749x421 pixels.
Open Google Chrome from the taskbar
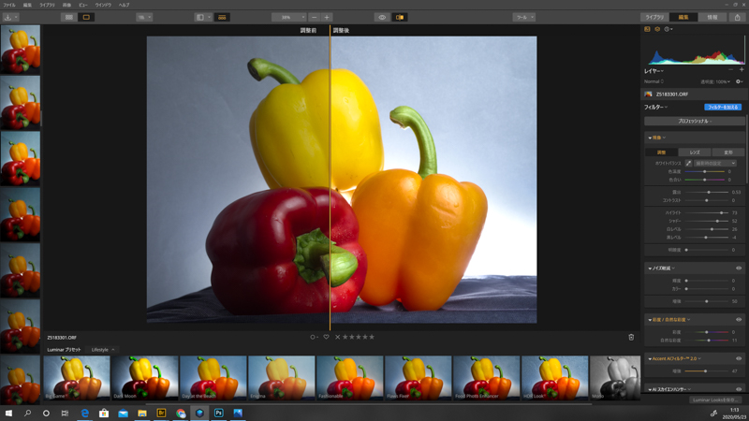(181, 413)
